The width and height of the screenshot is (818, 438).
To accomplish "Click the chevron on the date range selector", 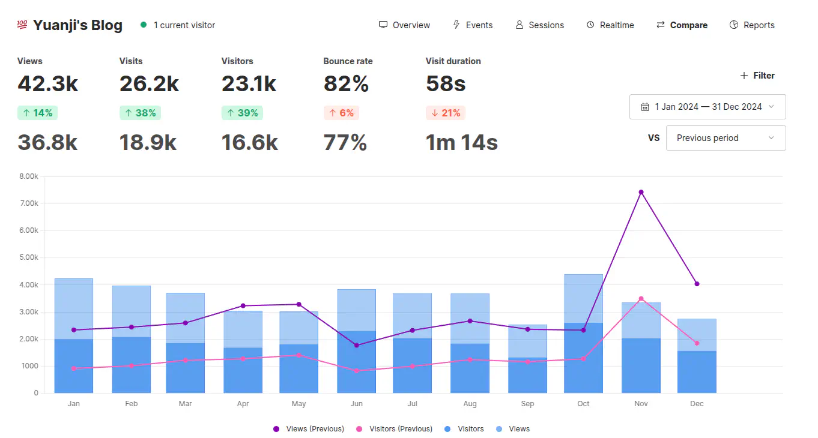I will (x=772, y=107).
